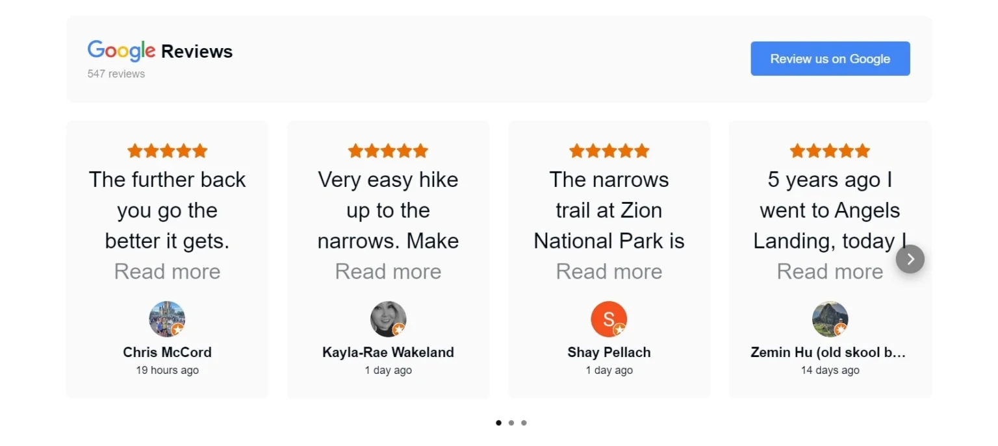Click the star rating on Chris McCord's review

coord(167,150)
